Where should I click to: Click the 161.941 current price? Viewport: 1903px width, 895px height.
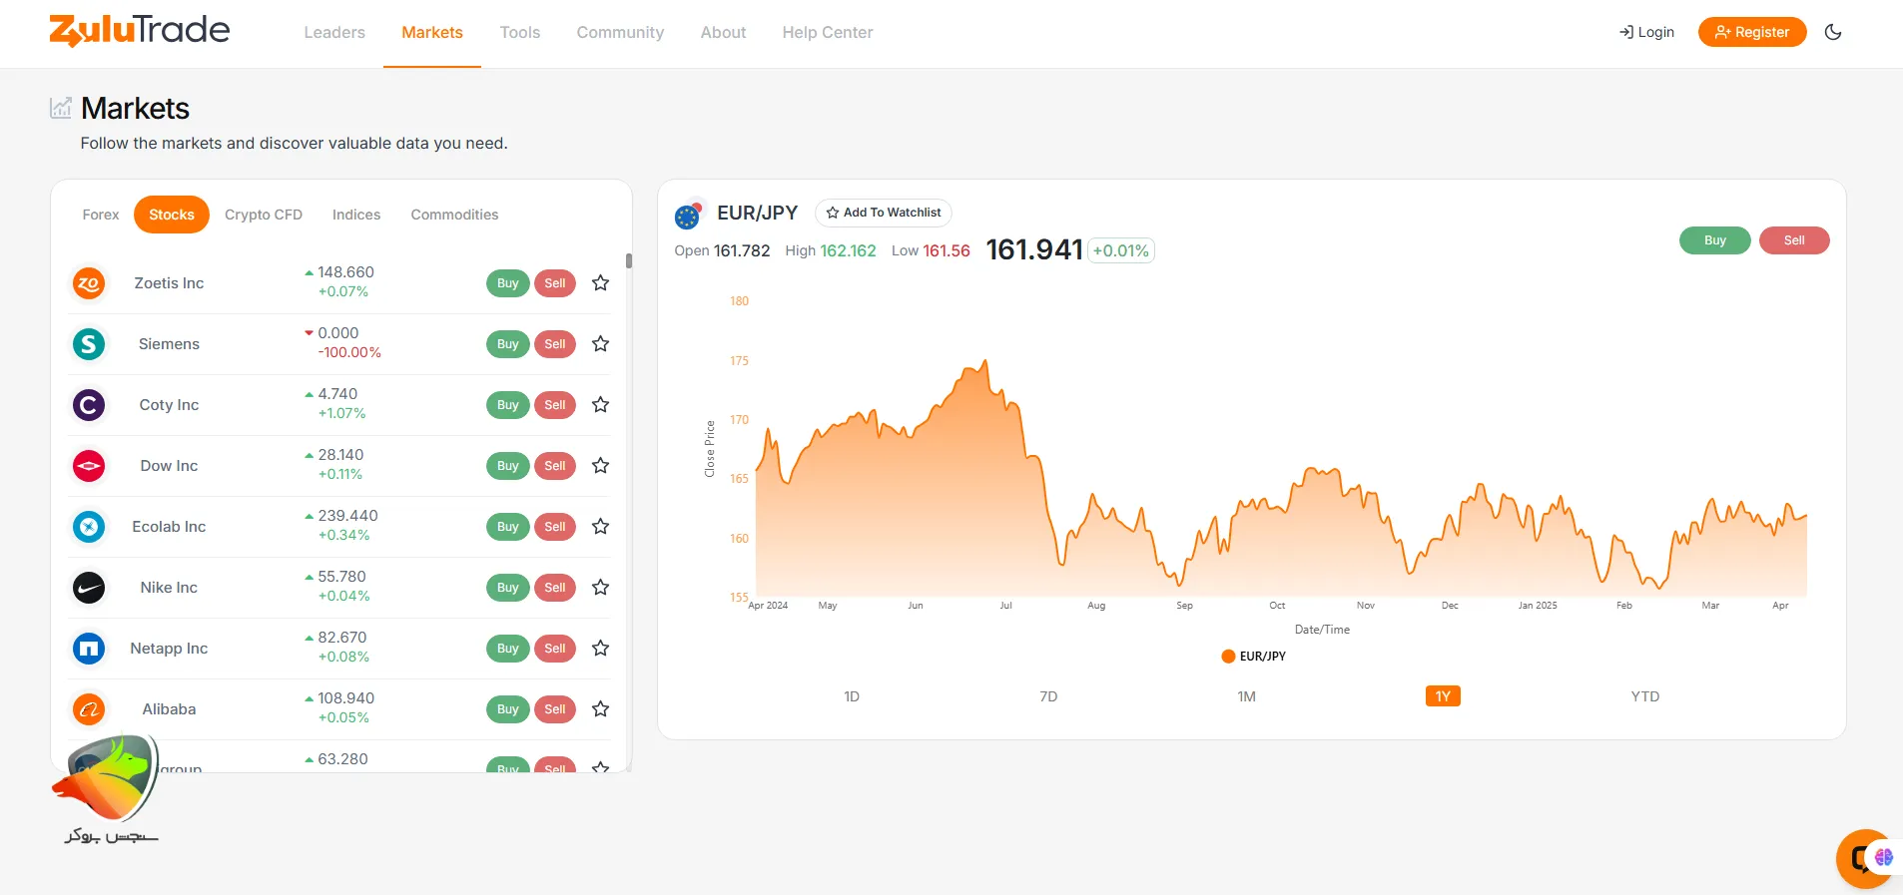click(x=1034, y=249)
